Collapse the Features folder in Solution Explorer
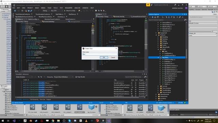Screen dimensions: 218x123 (156, 35)
